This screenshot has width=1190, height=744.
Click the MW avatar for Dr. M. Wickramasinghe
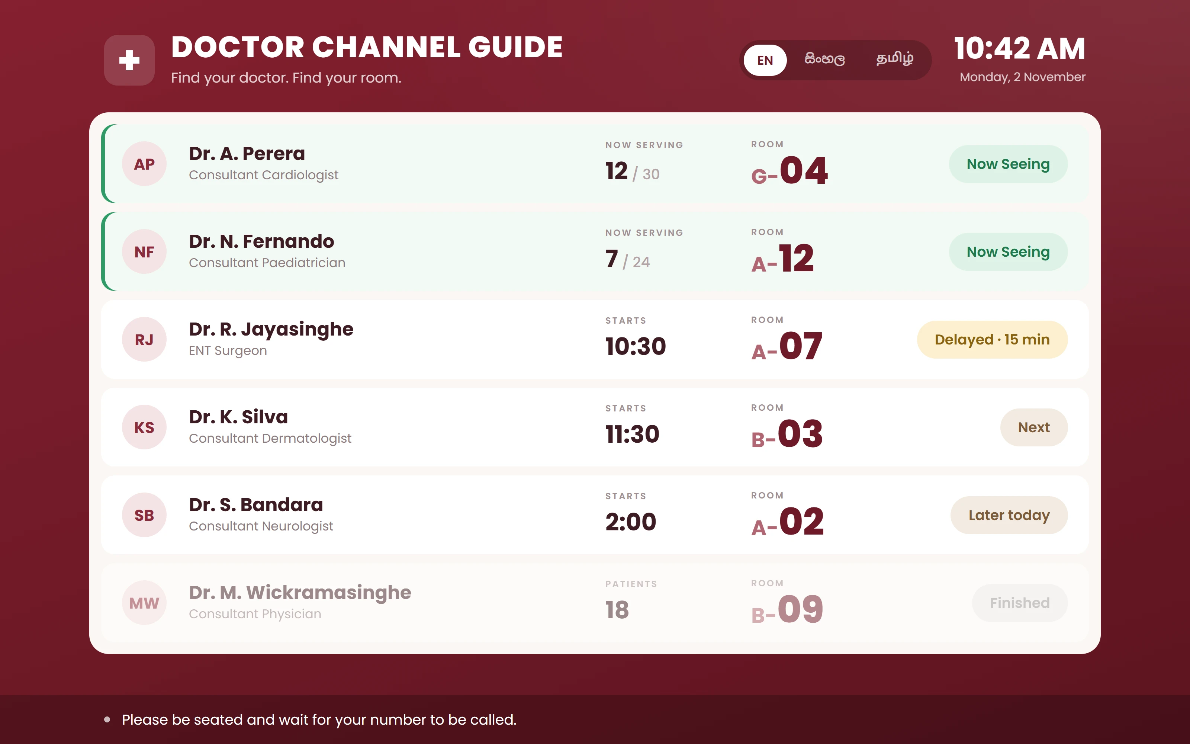click(144, 603)
